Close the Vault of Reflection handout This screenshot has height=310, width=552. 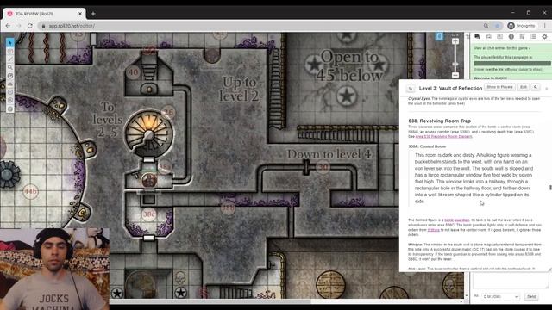click(x=546, y=89)
